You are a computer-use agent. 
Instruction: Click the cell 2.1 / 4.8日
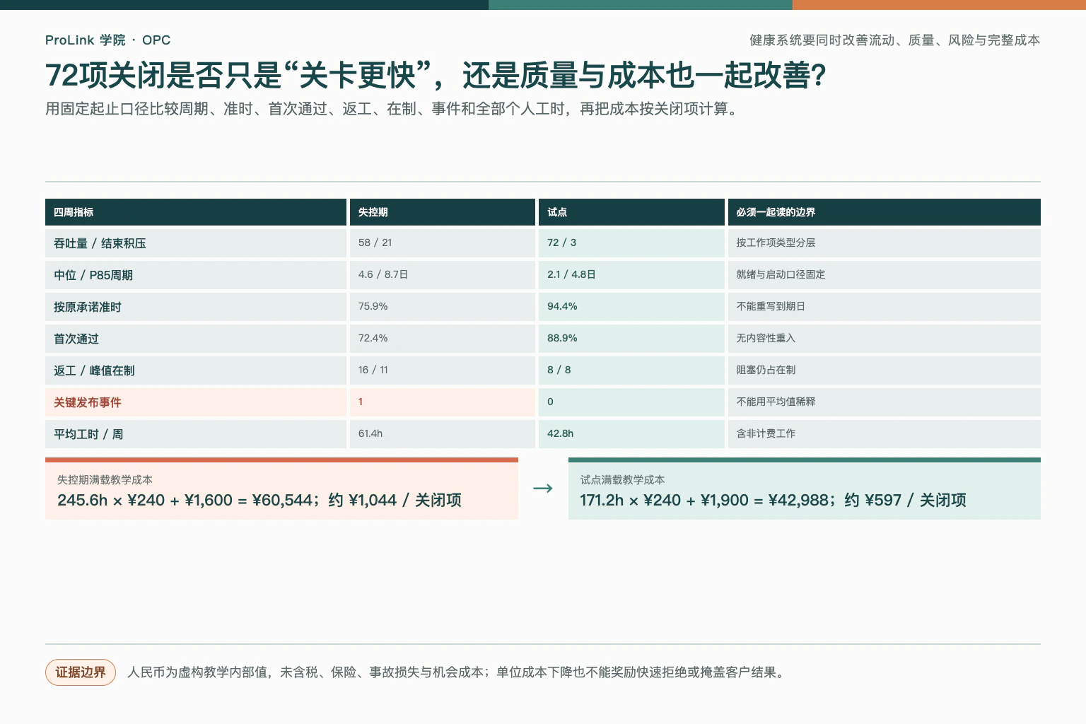click(631, 275)
